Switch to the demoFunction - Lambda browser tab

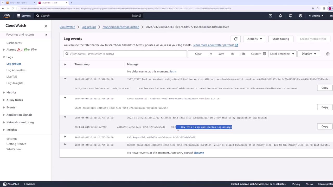(x=18, y=3)
